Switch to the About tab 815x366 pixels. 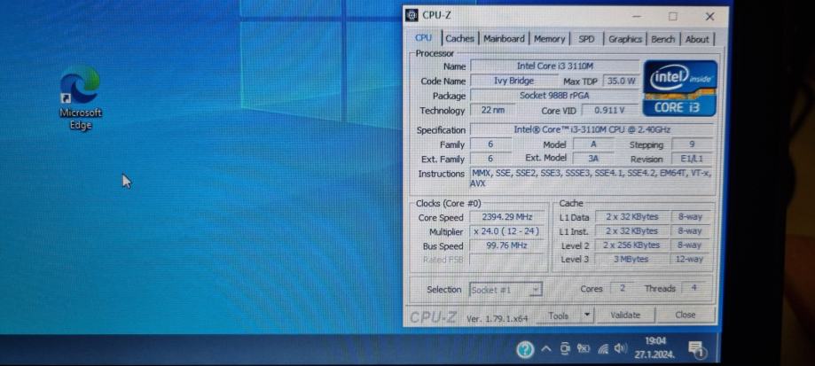pyautogui.click(x=697, y=39)
